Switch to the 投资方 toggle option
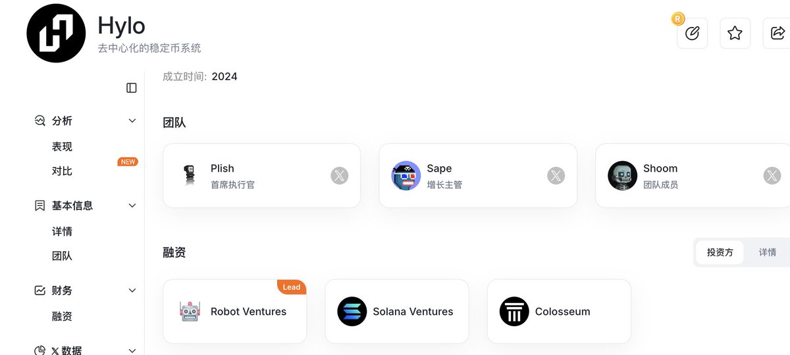 (720, 252)
